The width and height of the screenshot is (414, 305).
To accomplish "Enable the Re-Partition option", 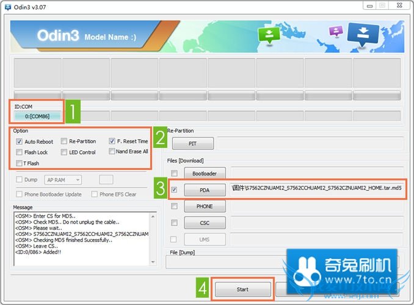I will pyautogui.click(x=64, y=141).
